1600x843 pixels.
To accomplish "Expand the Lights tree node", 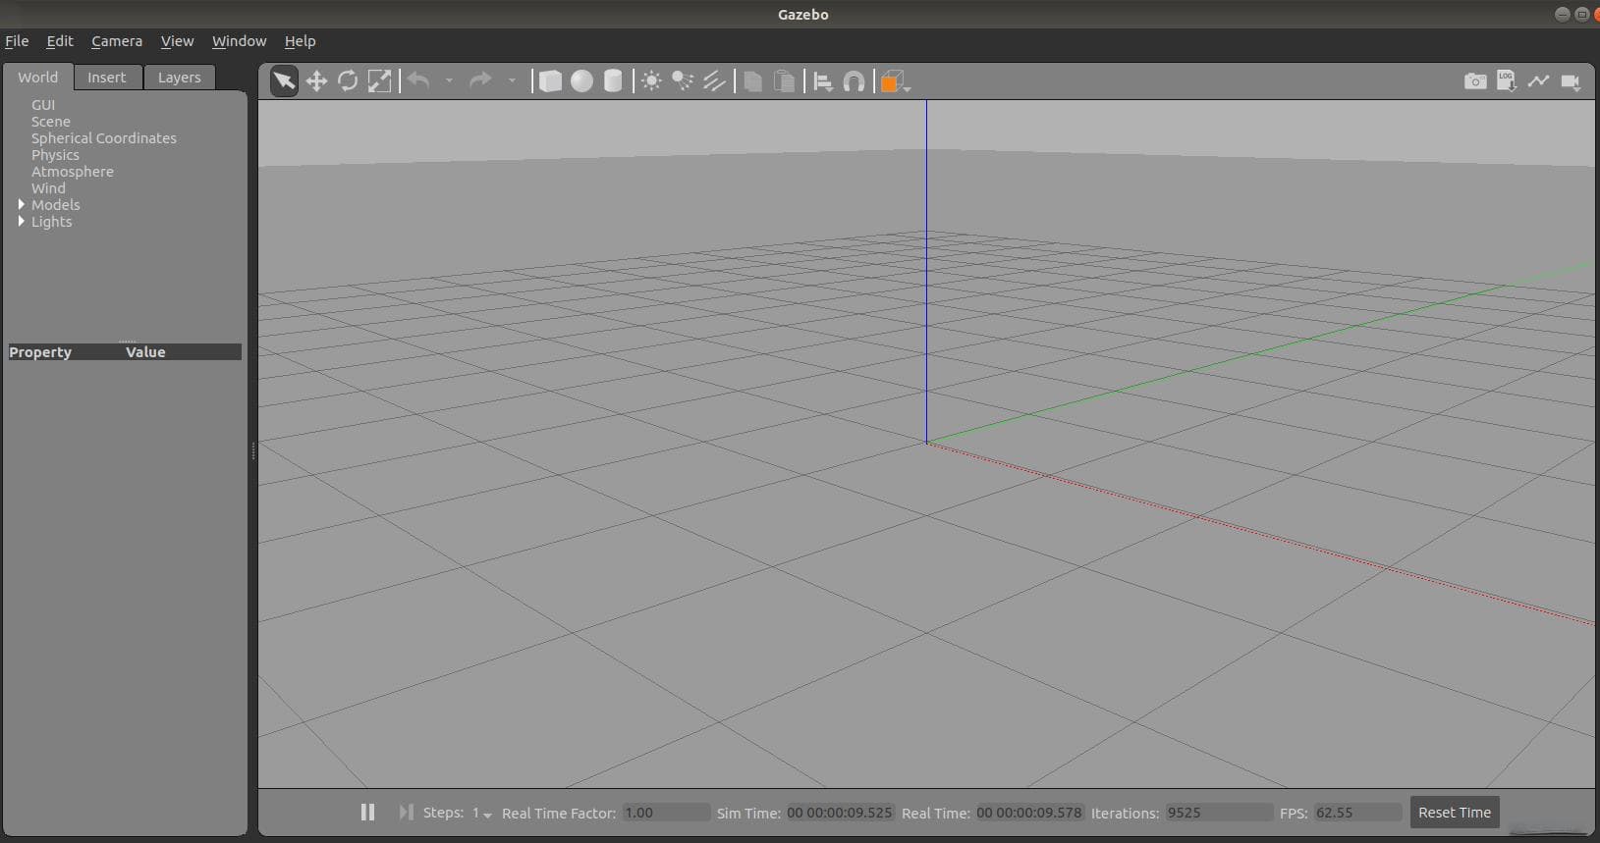I will coord(22,221).
